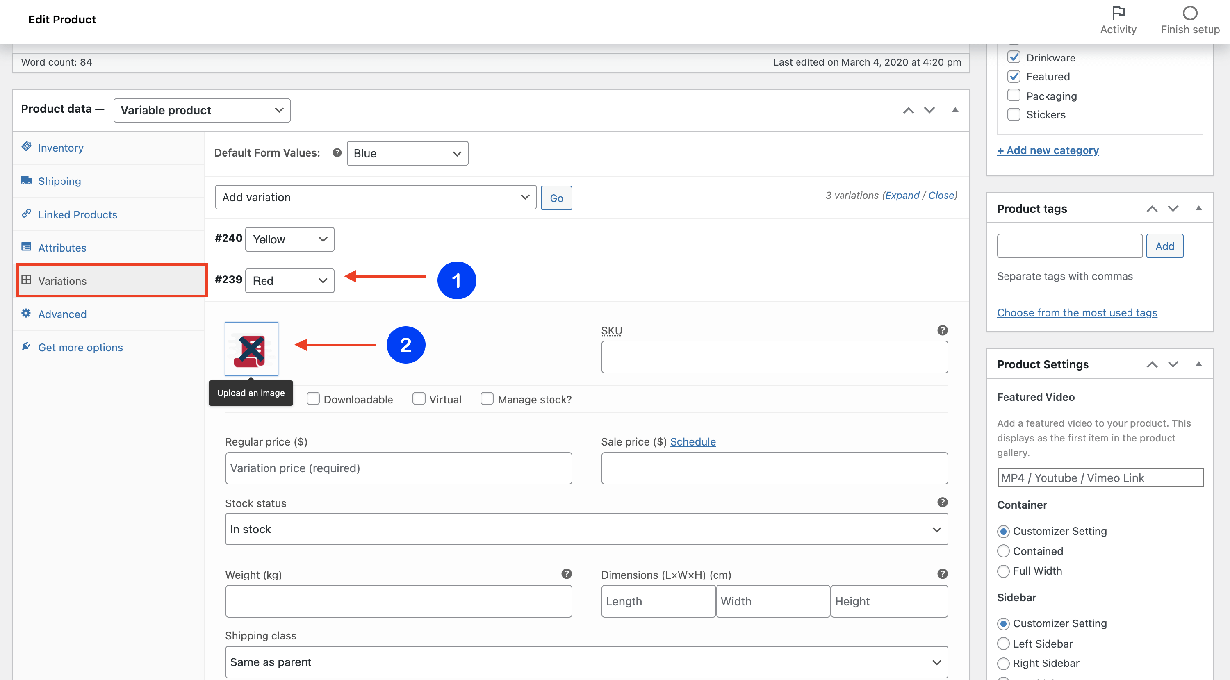Collapse Product data panel with triangle toggle
The image size is (1230, 680).
pos(954,110)
